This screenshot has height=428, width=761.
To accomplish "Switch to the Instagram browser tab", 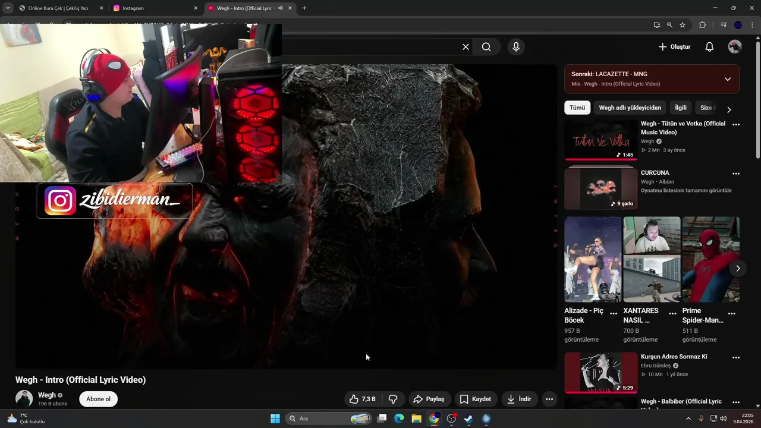I will coord(155,8).
